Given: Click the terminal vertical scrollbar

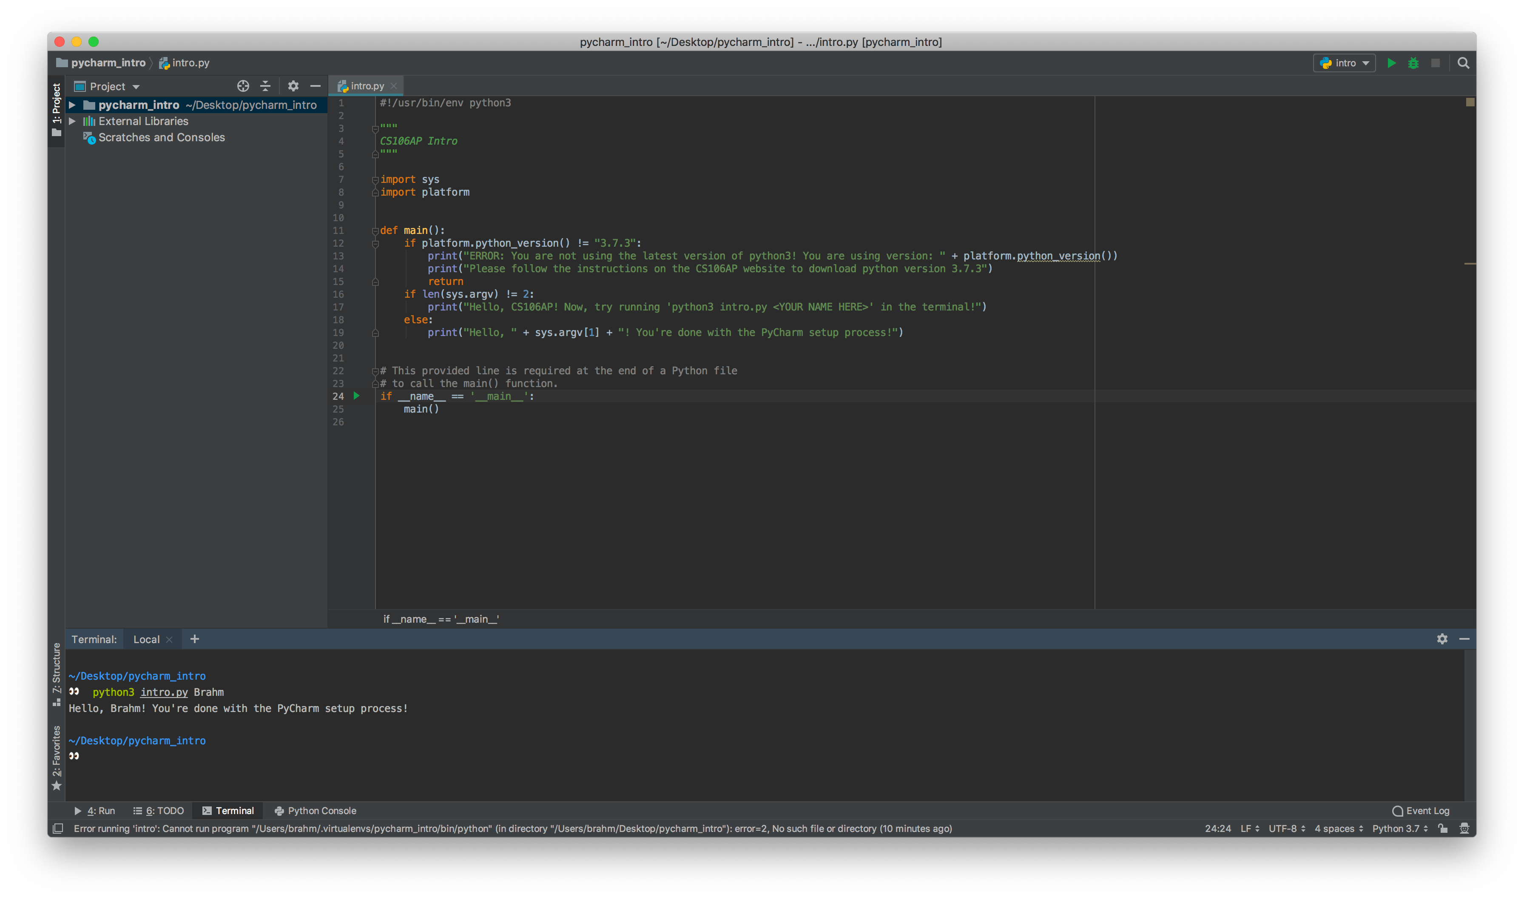Looking at the screenshot, I should (x=1470, y=725).
